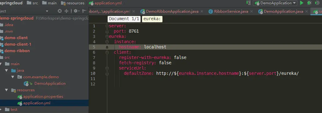Collapse all nodes in the project tree
The width and height of the screenshot is (322, 113).
pos(66,11)
